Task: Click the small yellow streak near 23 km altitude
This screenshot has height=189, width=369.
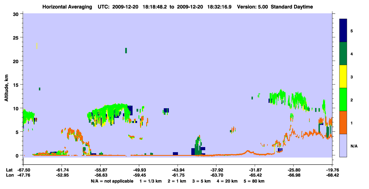Action: [37, 46]
